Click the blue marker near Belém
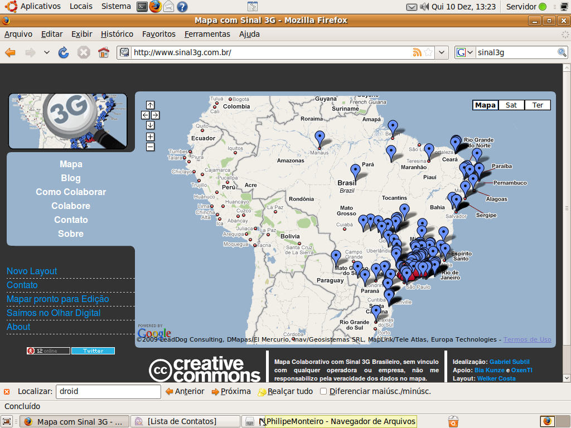571x428 pixels. point(393,129)
